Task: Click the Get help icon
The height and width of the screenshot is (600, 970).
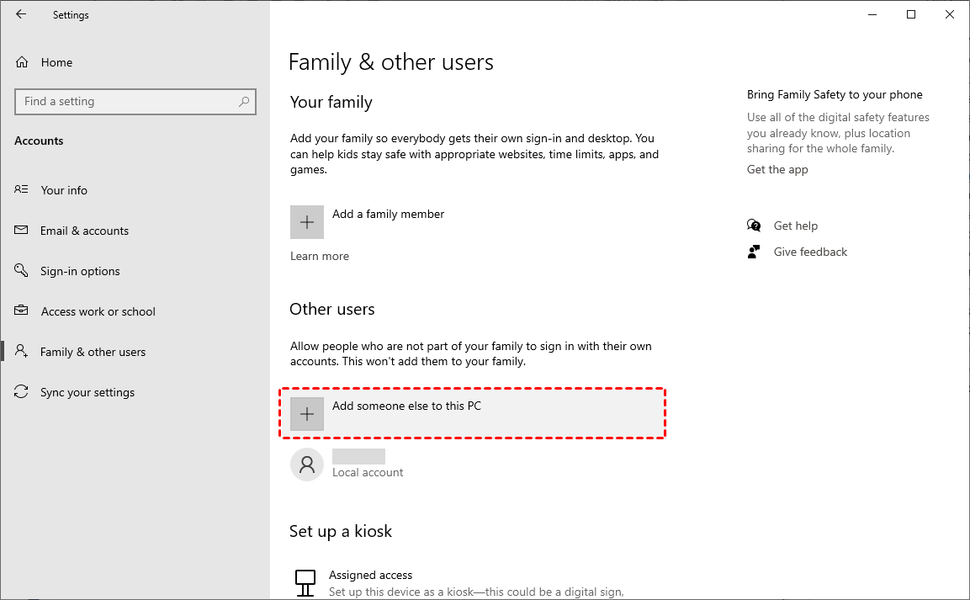Action: (754, 226)
